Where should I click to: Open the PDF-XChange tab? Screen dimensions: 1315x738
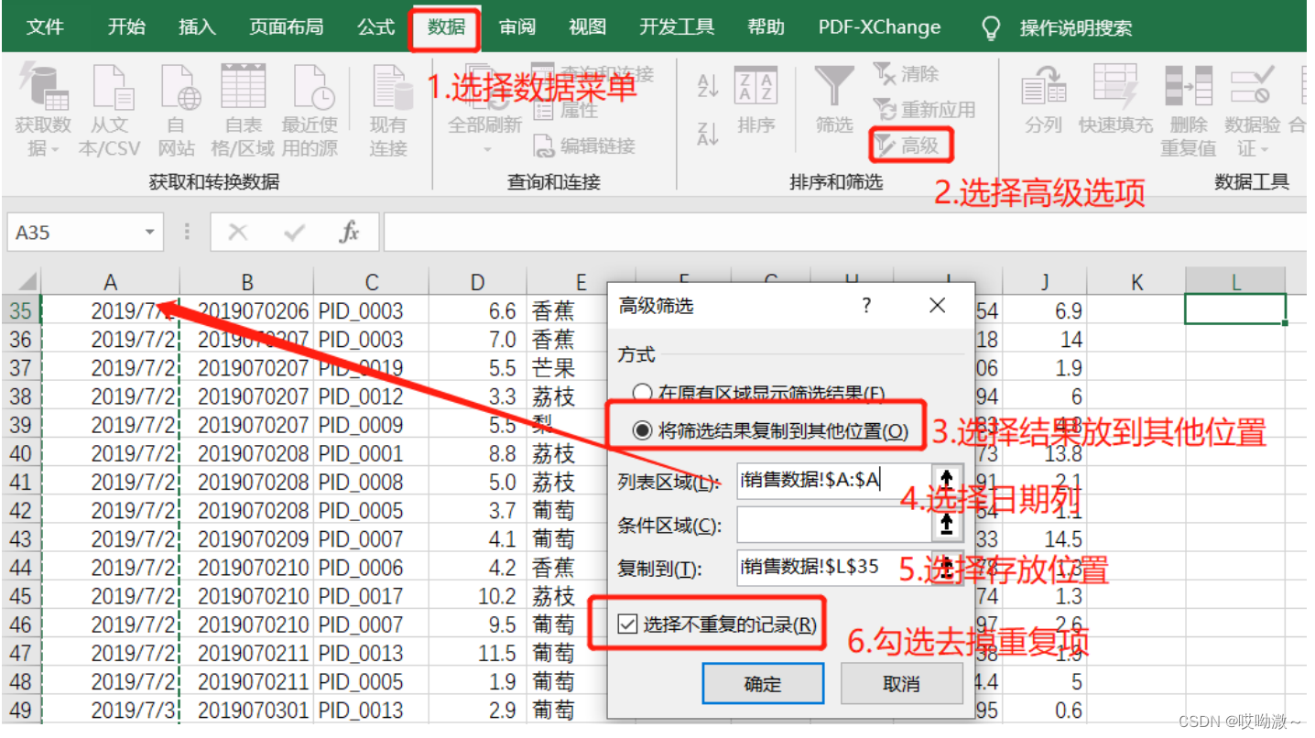click(x=879, y=27)
